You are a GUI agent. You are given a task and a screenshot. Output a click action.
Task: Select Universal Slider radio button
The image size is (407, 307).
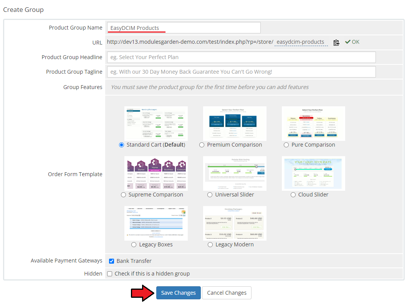tap(210, 195)
